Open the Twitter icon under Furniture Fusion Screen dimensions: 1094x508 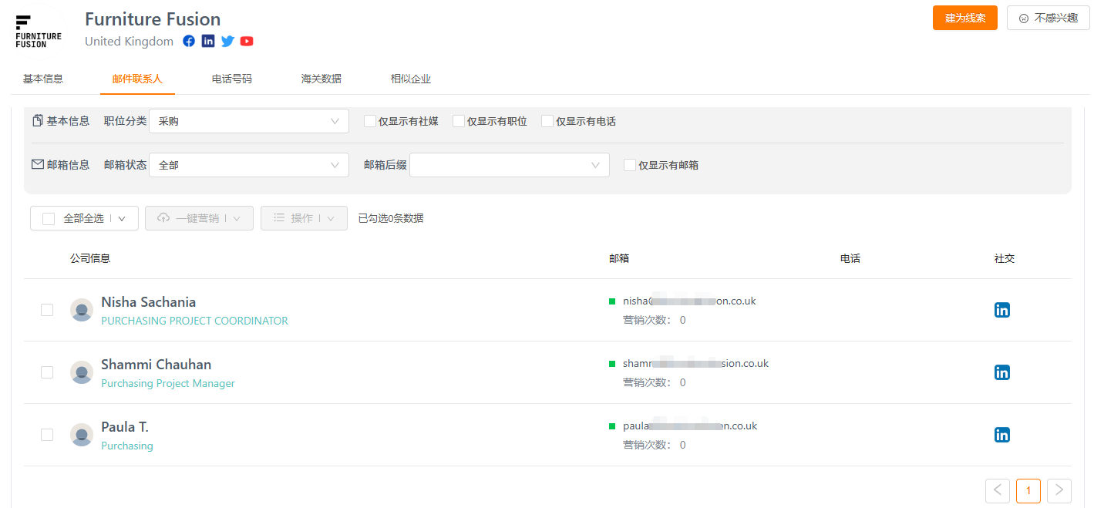[227, 41]
